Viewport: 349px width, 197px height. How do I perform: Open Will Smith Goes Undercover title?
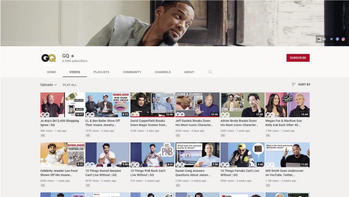tap(284, 173)
